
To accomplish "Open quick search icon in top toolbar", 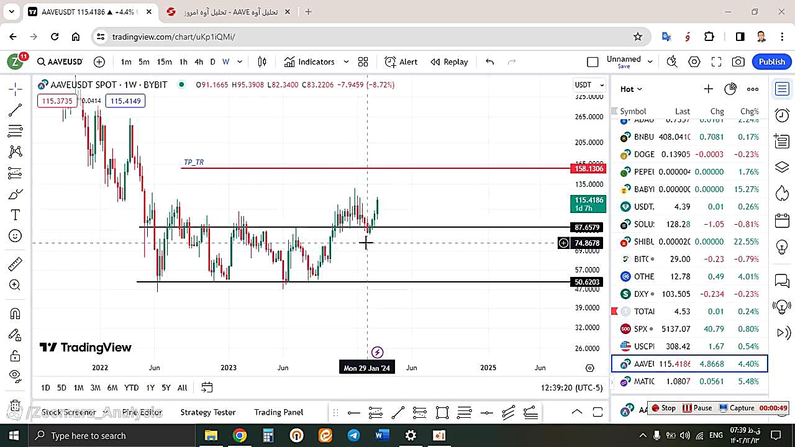I will [x=672, y=61].
